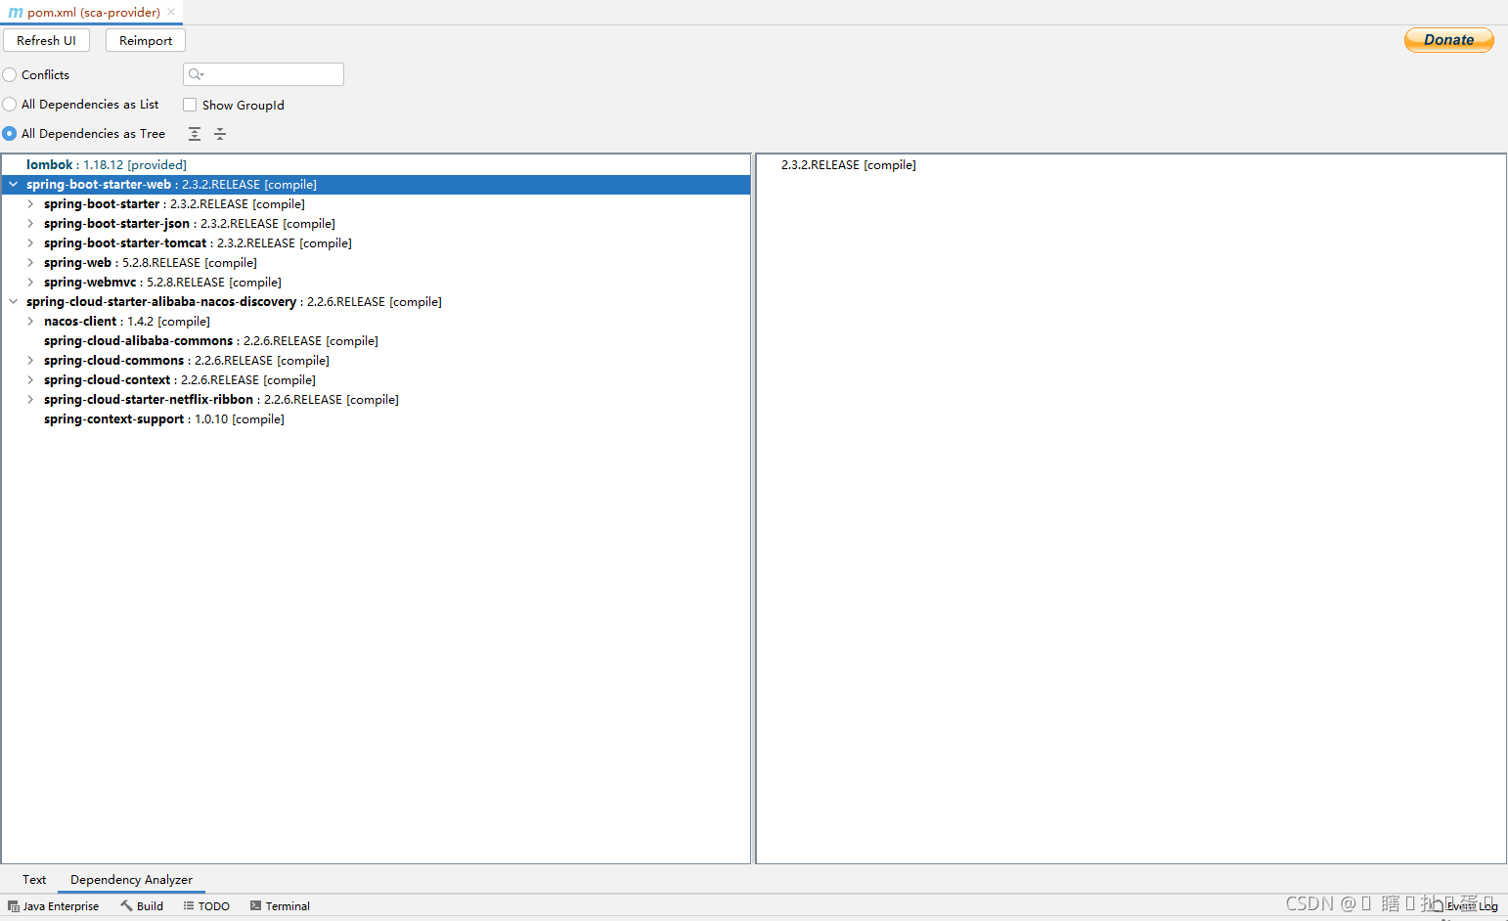1508x921 pixels.
Task: Select the spring-cloud-commons 2.2.6.RELEASE row text
Action: click(187, 361)
